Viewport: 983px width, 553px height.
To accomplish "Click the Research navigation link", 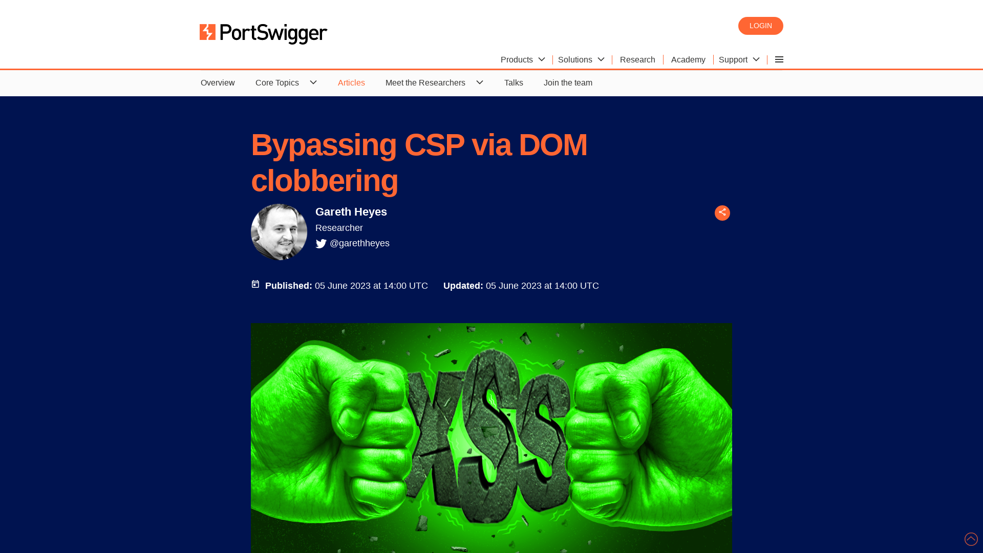I will (x=637, y=59).
